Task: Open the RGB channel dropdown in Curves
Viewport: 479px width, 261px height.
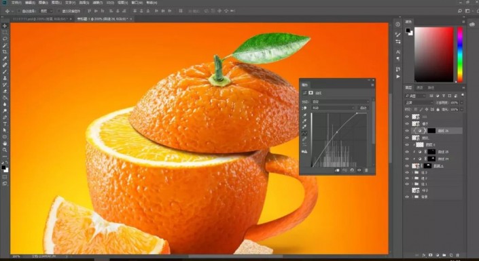Action: pos(333,108)
